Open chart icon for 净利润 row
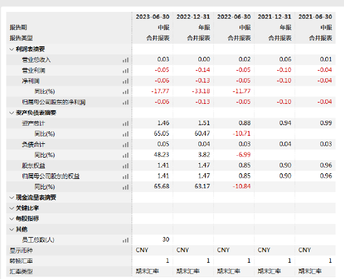The image size is (344, 279). pos(126,81)
